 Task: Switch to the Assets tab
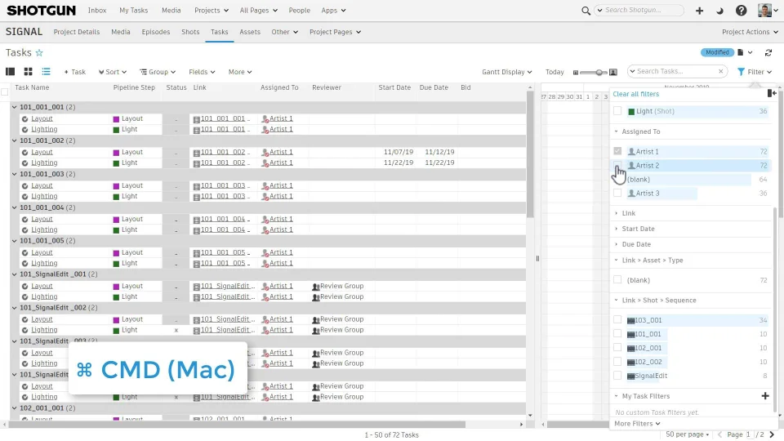[250, 32]
